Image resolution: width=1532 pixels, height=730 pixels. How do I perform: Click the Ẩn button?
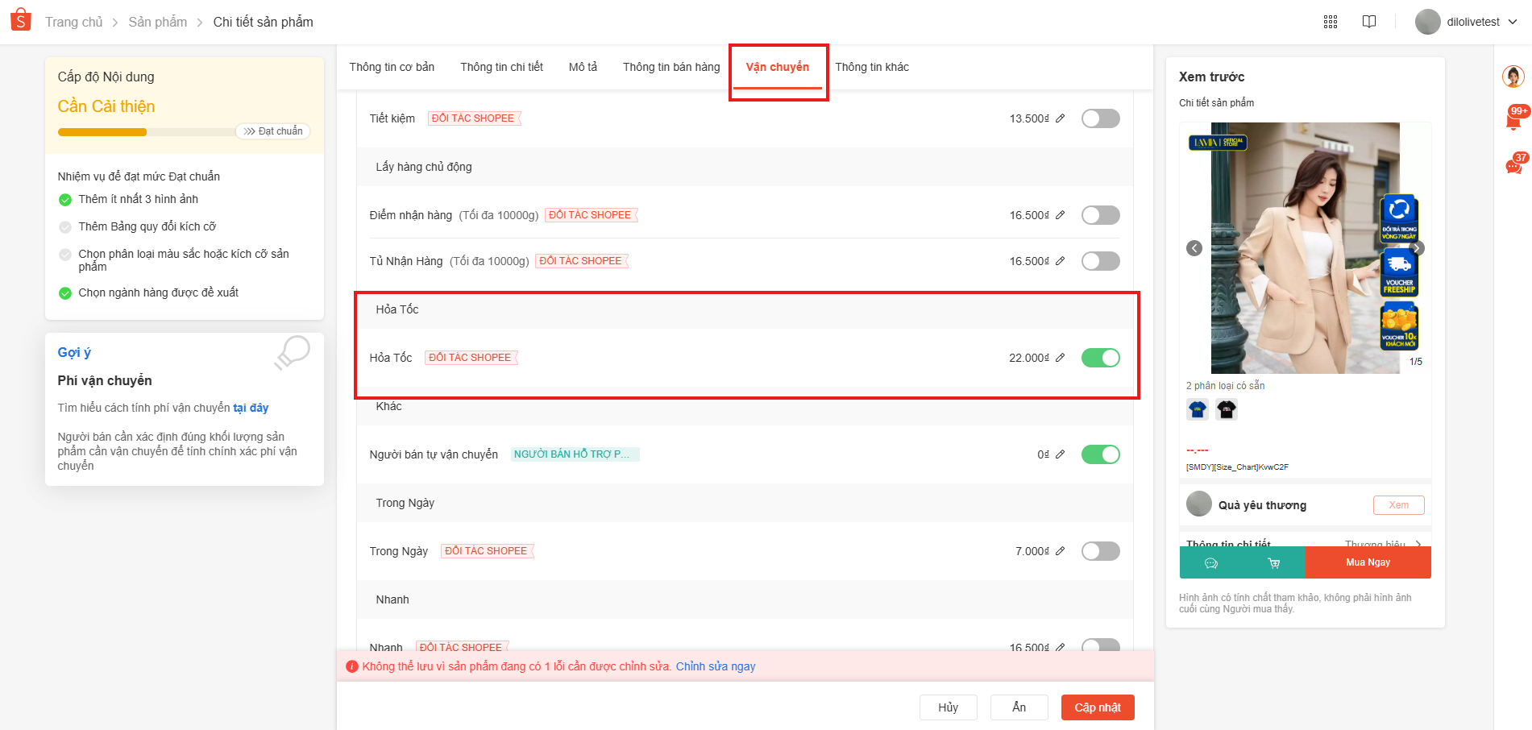tap(1019, 707)
